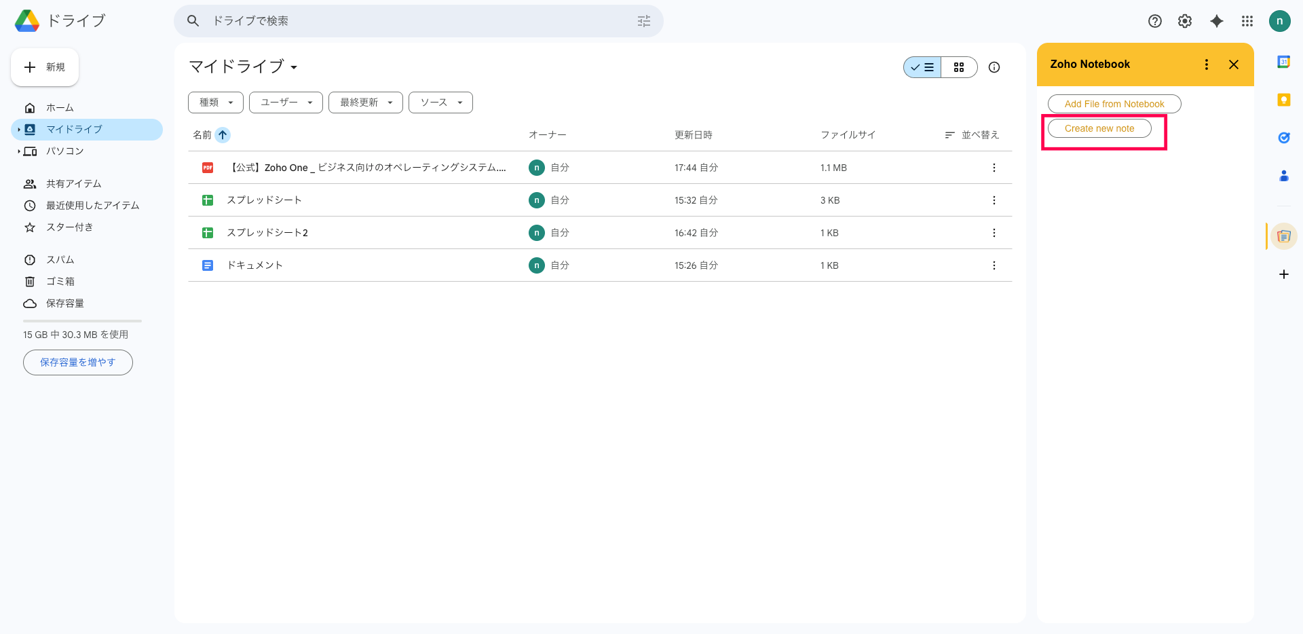Click the storage usage progress bar
The width and height of the screenshot is (1303, 634).
click(x=82, y=320)
